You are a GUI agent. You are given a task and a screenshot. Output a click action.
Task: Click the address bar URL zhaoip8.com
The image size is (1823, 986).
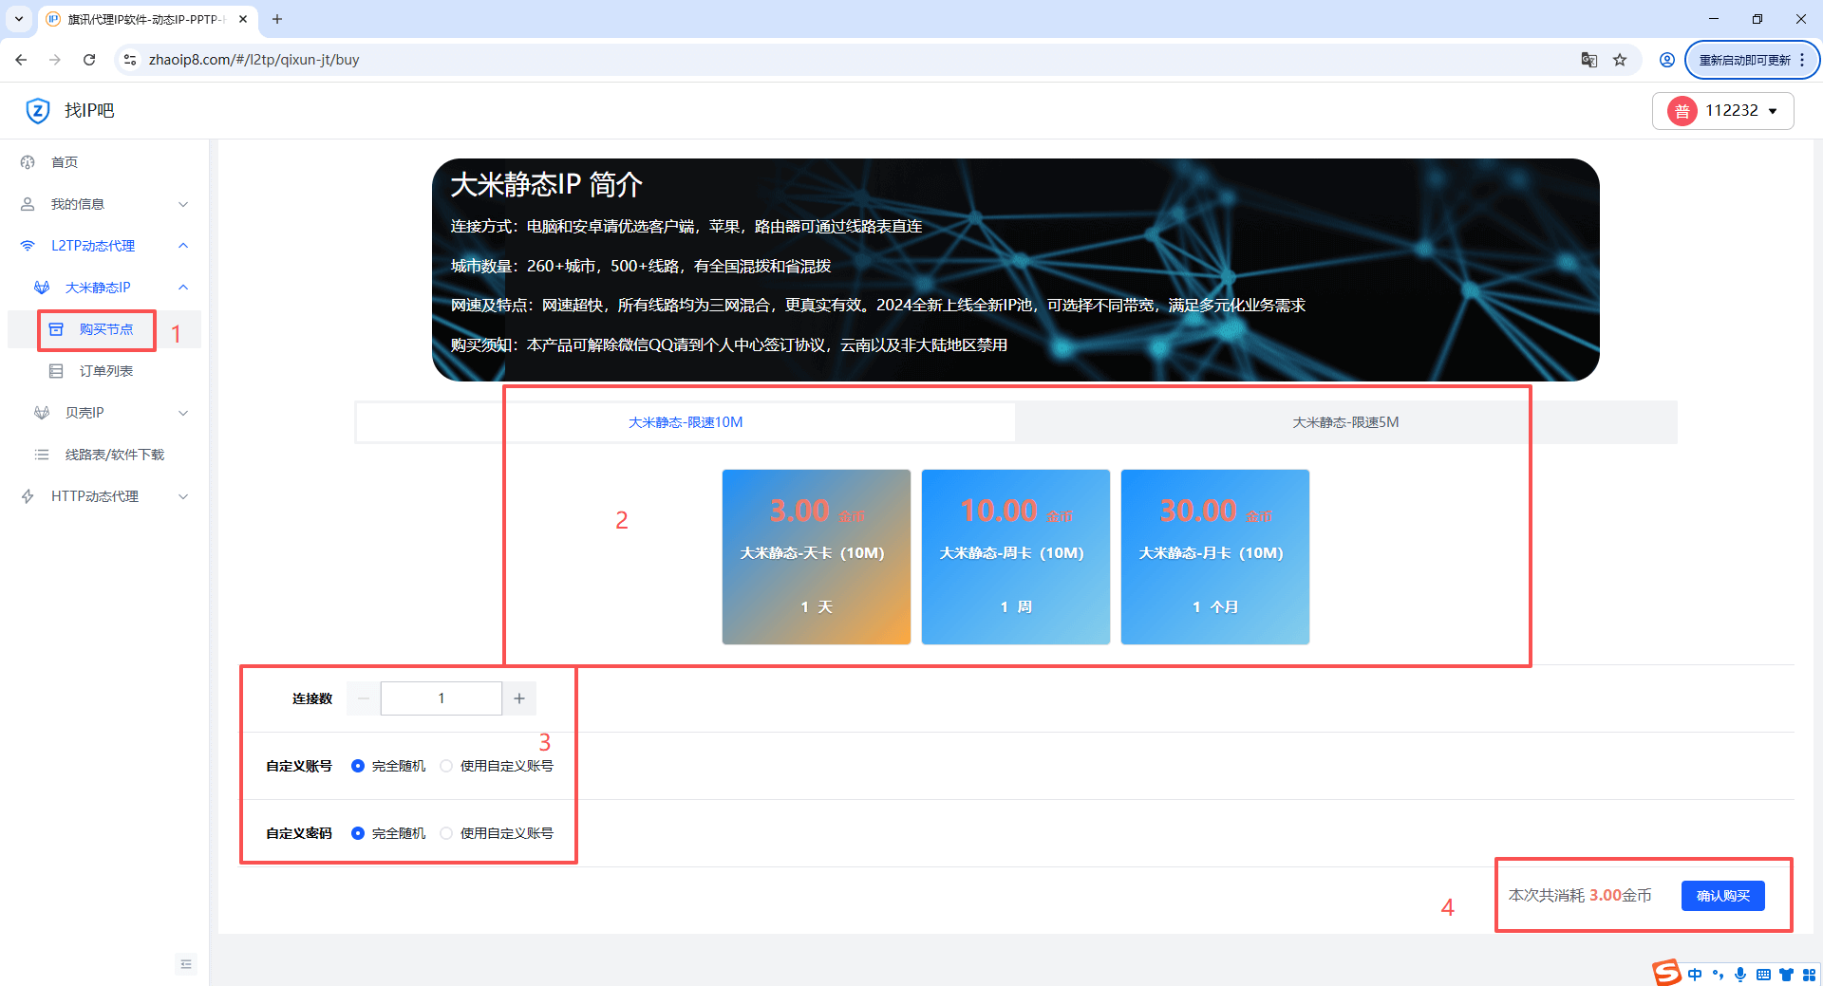tap(254, 60)
